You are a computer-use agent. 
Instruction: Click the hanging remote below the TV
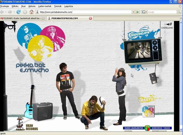(153, 78)
